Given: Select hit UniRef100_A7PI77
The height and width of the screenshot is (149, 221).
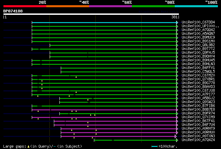Looking at the screenshot, I should [x=198, y=95].
